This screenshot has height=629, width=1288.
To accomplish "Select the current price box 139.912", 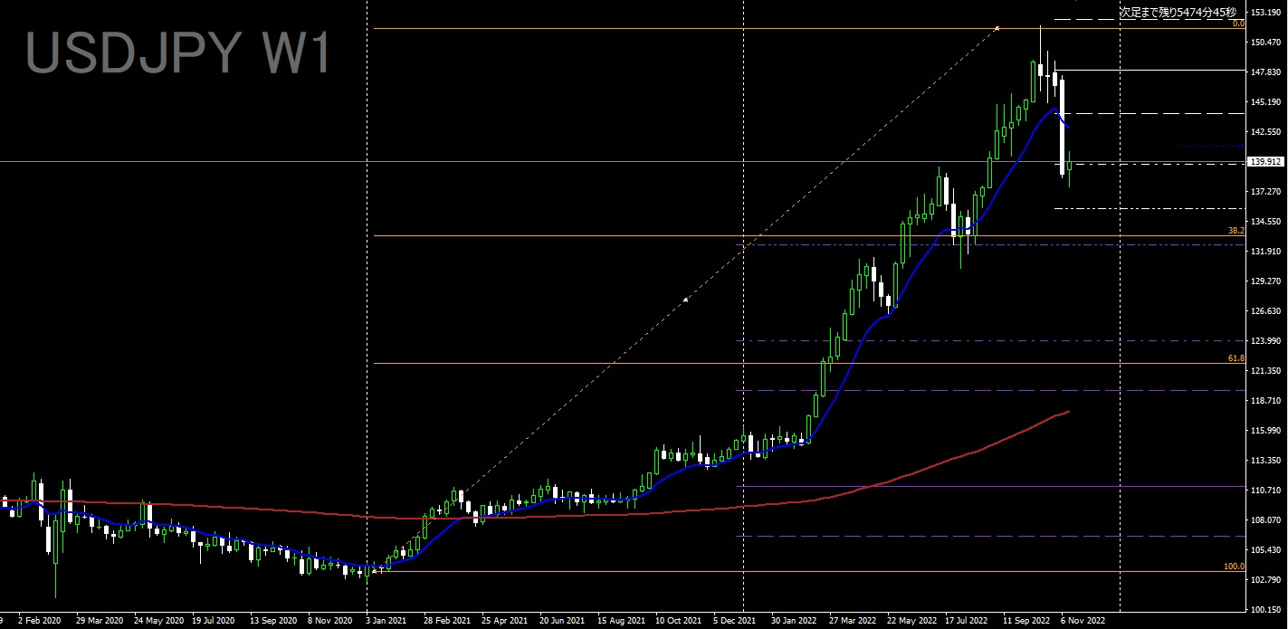I will [x=1265, y=162].
